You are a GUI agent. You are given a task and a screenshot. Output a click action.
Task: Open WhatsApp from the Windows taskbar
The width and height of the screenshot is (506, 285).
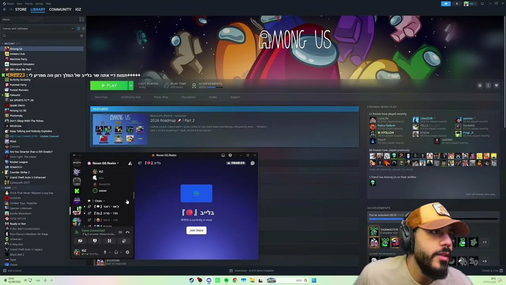[x=217, y=280]
